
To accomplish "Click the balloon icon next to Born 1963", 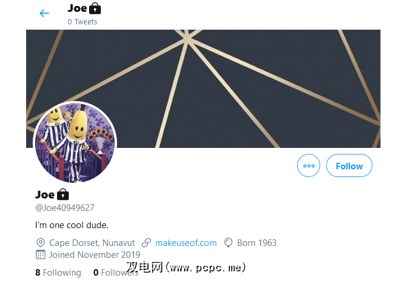I will [228, 242].
